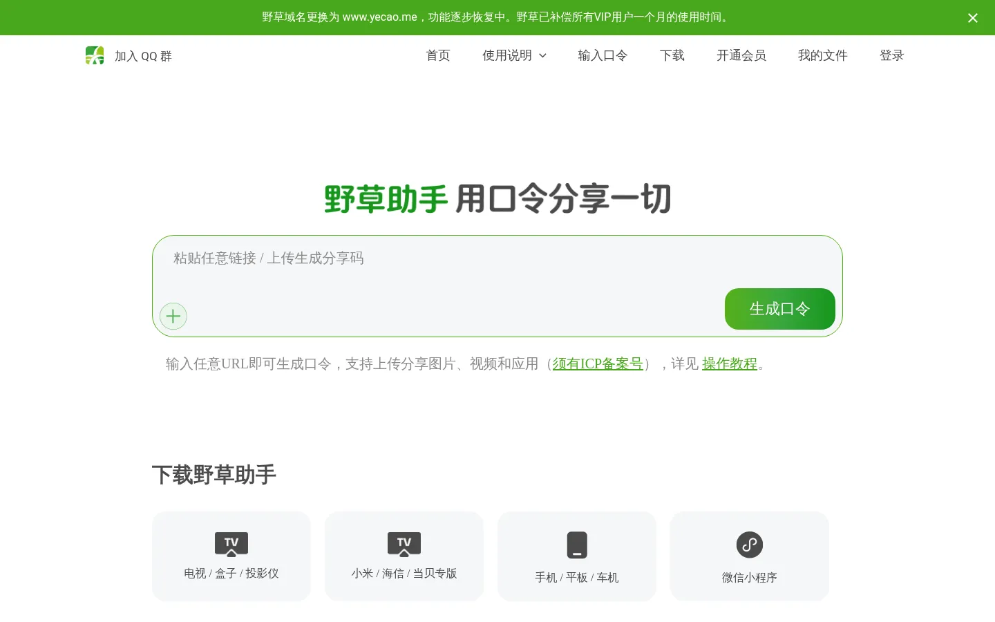Click the TV icon for 电视 / 盒子 / 投影仪
The width and height of the screenshot is (995, 622).
click(x=231, y=545)
